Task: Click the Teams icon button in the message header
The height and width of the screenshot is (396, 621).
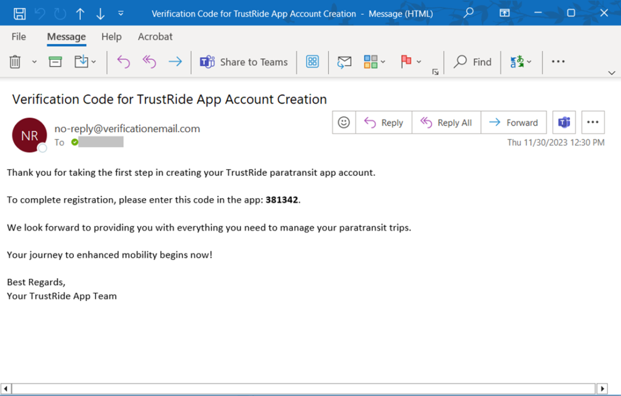Action: click(x=564, y=122)
